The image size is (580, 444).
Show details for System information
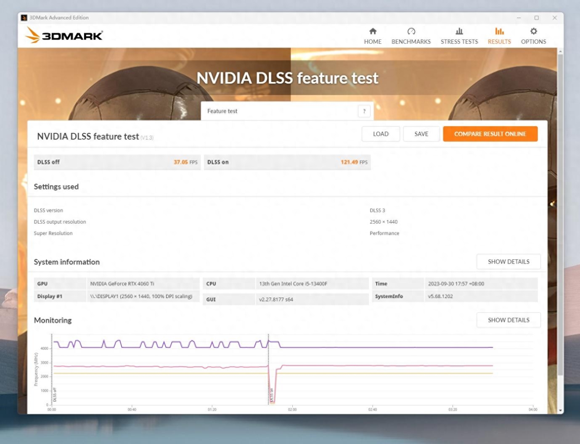coord(508,262)
